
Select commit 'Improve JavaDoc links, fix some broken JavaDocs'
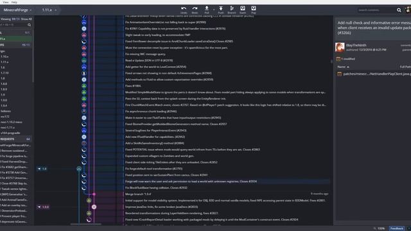click(x=161, y=207)
